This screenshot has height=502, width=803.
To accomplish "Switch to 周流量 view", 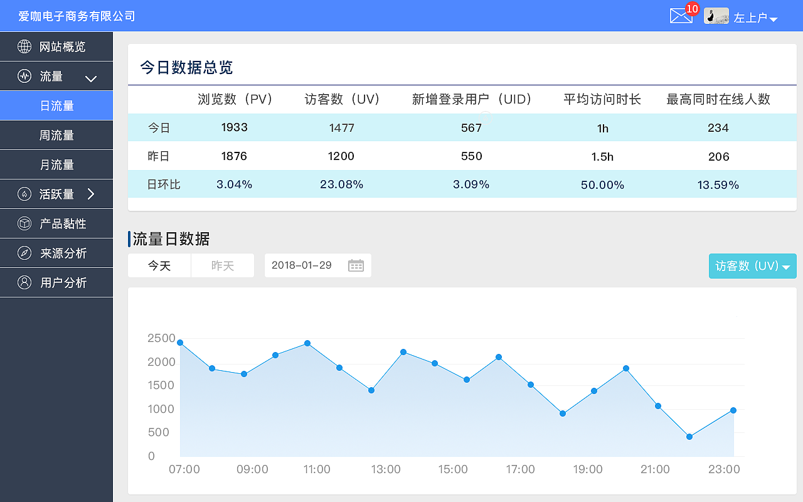I will tap(56, 135).
